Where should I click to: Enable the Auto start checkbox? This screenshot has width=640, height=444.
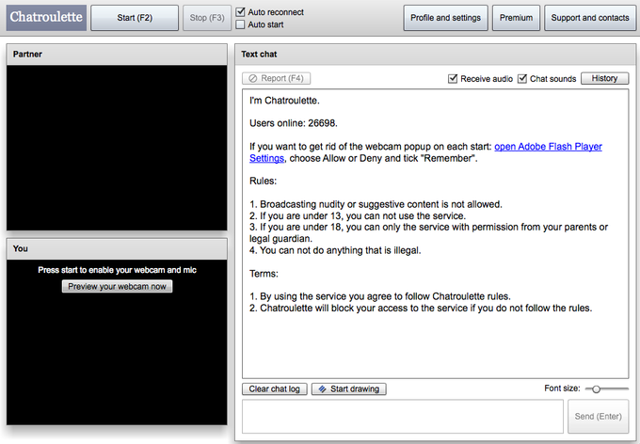pos(240,24)
